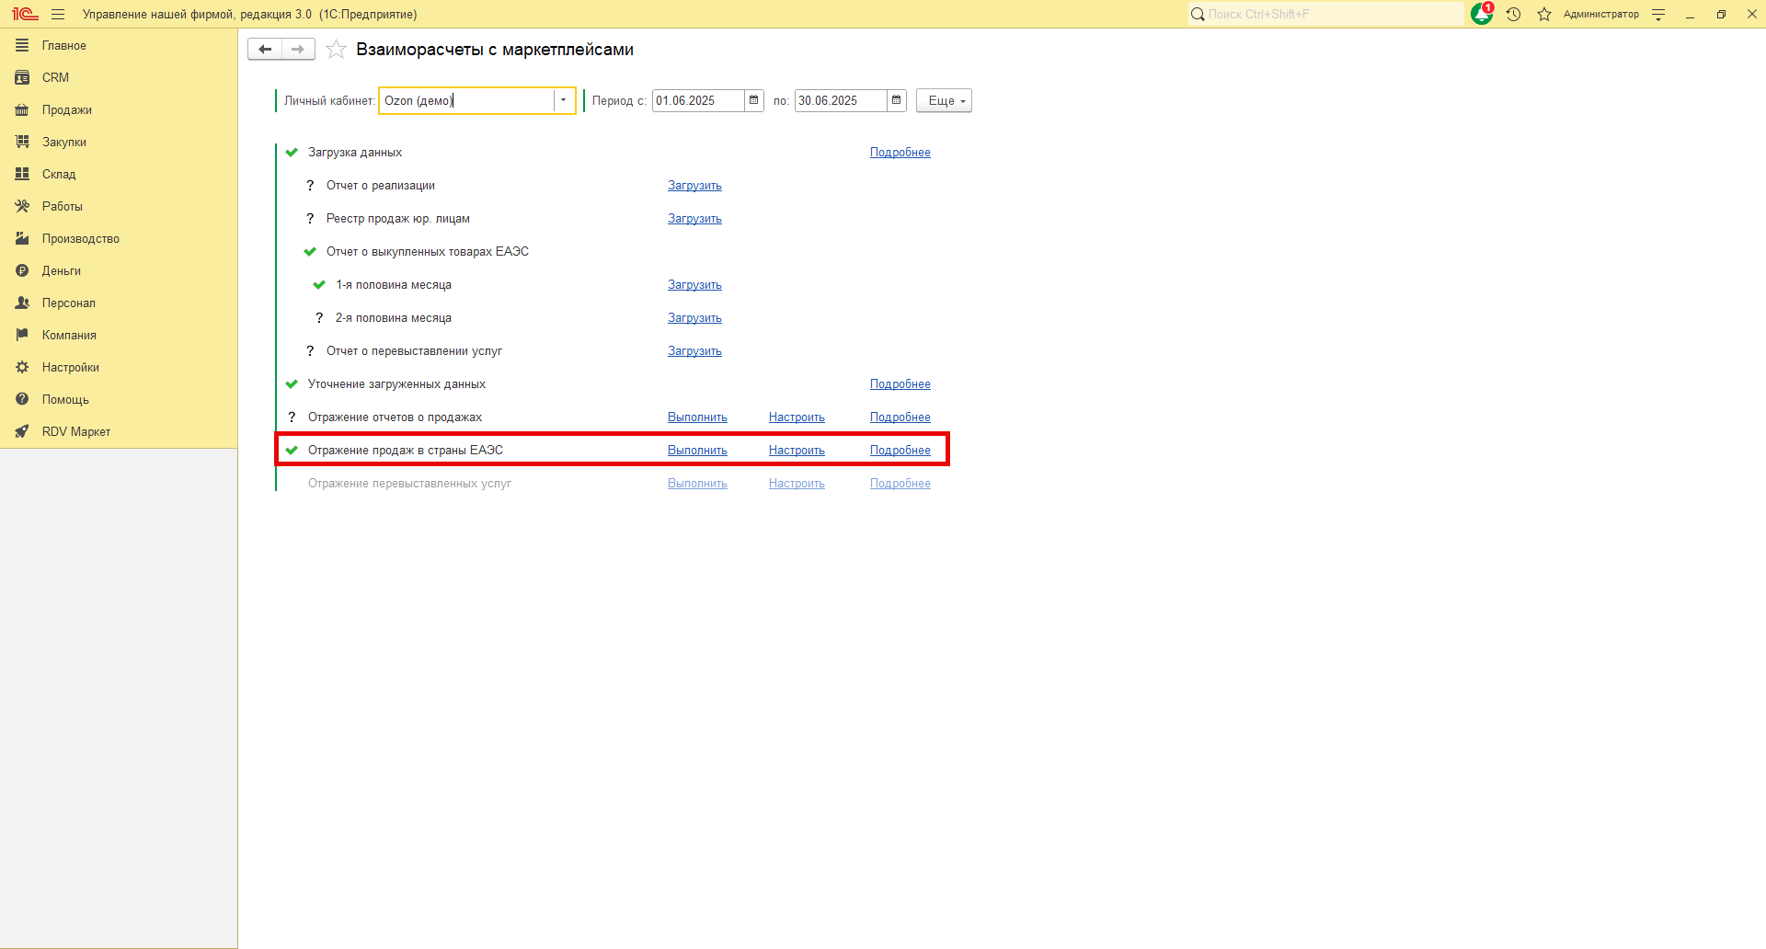Open the Еще dropdown menu

944,100
